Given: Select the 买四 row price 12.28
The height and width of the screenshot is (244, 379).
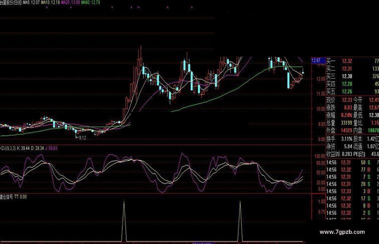Looking at the screenshot, I should point(347,84).
